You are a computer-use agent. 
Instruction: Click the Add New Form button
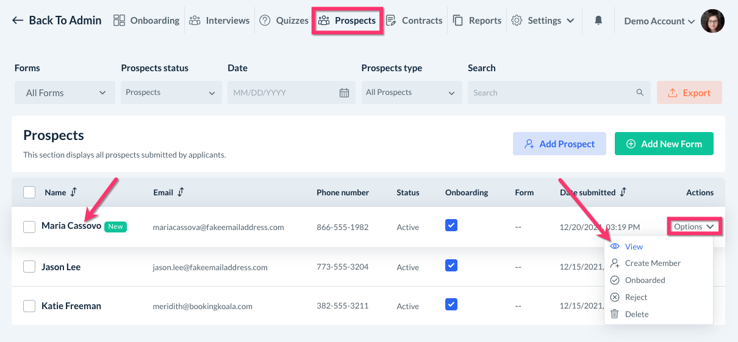[x=664, y=144]
